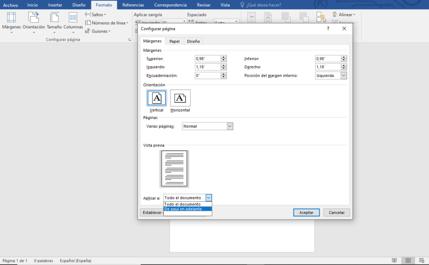
Task: Select Web Layout view in status bar
Action: tap(421, 260)
